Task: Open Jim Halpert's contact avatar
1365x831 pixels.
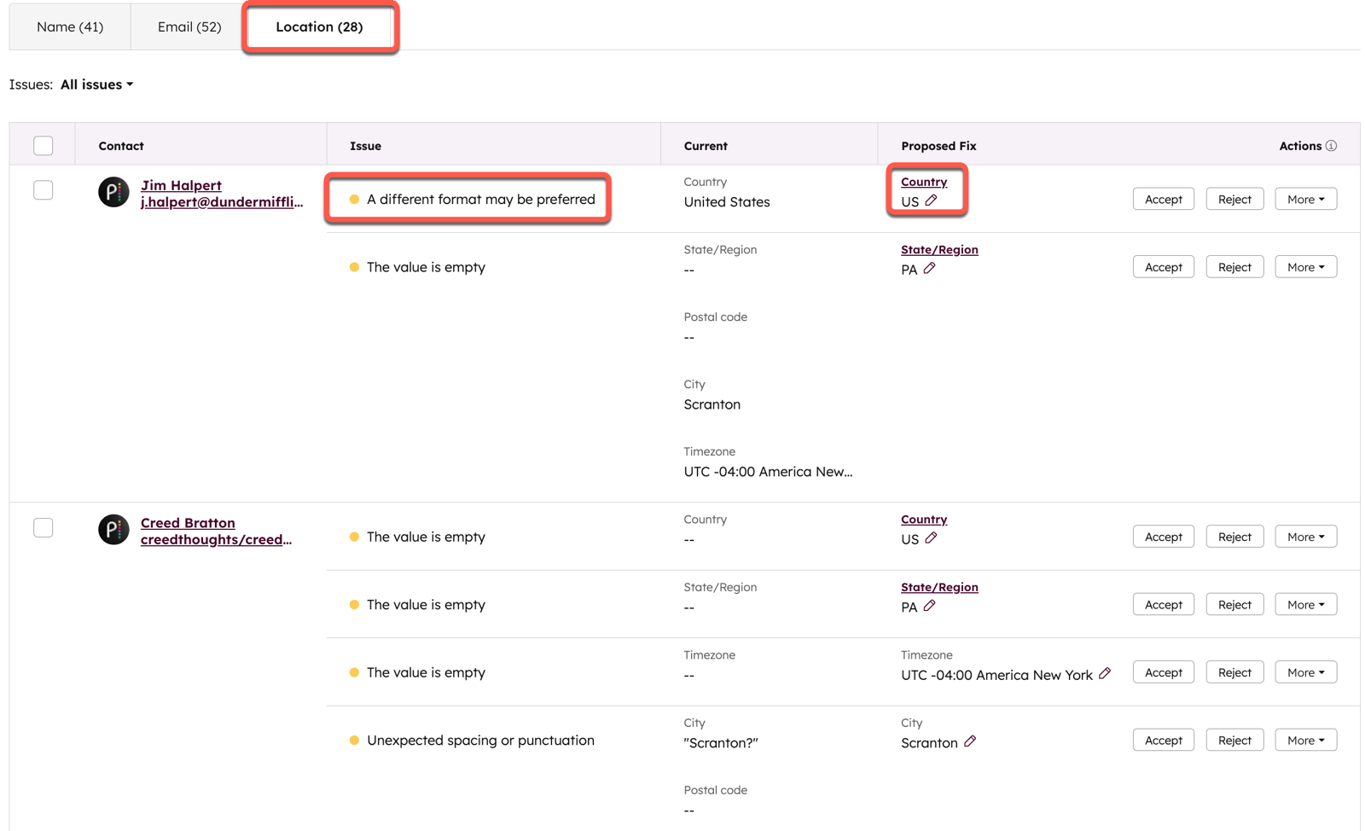Action: coord(113,192)
